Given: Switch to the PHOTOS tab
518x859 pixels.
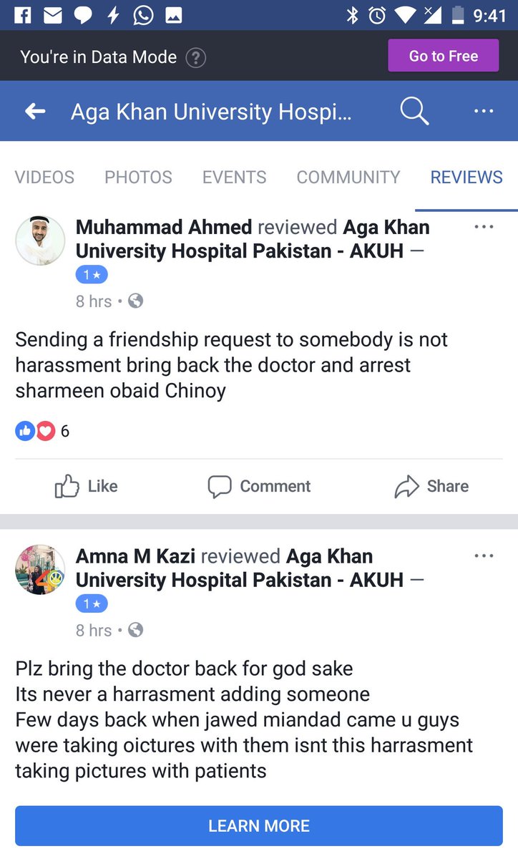Looking at the screenshot, I should tap(138, 177).
